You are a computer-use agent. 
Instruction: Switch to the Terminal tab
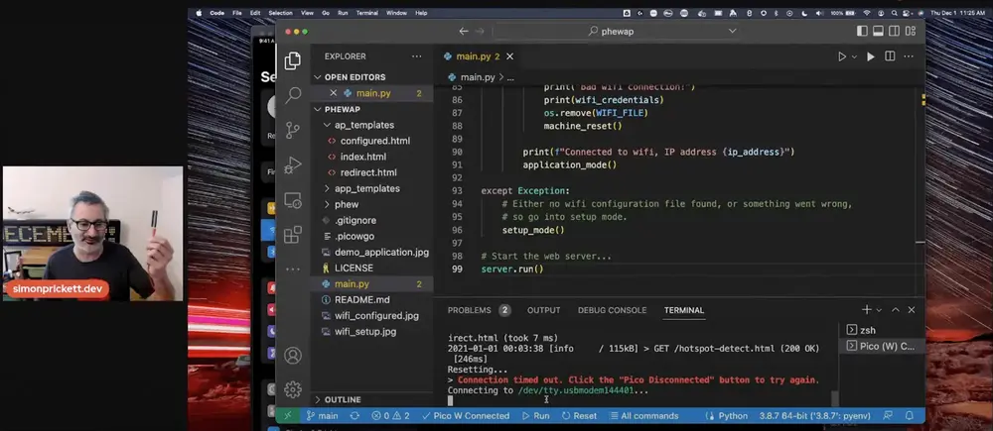pos(684,310)
